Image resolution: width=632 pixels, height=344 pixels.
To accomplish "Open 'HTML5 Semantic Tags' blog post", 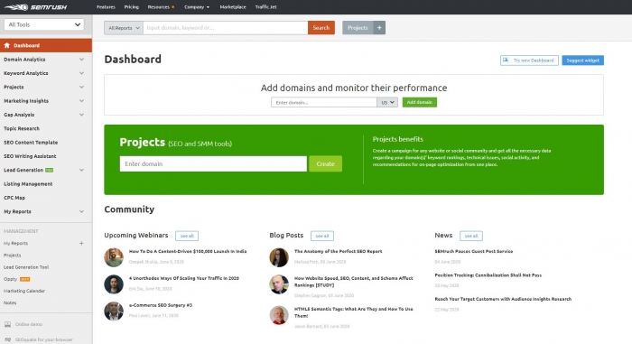I will [354, 312].
